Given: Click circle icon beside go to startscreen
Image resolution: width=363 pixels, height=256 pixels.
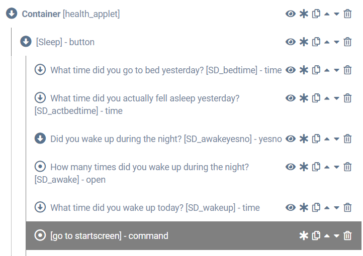Looking at the screenshot, I should coord(40,235).
